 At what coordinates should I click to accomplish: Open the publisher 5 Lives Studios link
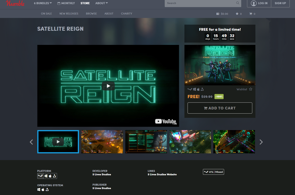click(x=102, y=188)
